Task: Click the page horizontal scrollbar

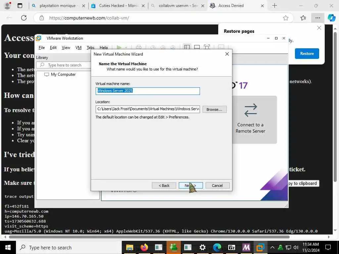Action: [x=149, y=237]
